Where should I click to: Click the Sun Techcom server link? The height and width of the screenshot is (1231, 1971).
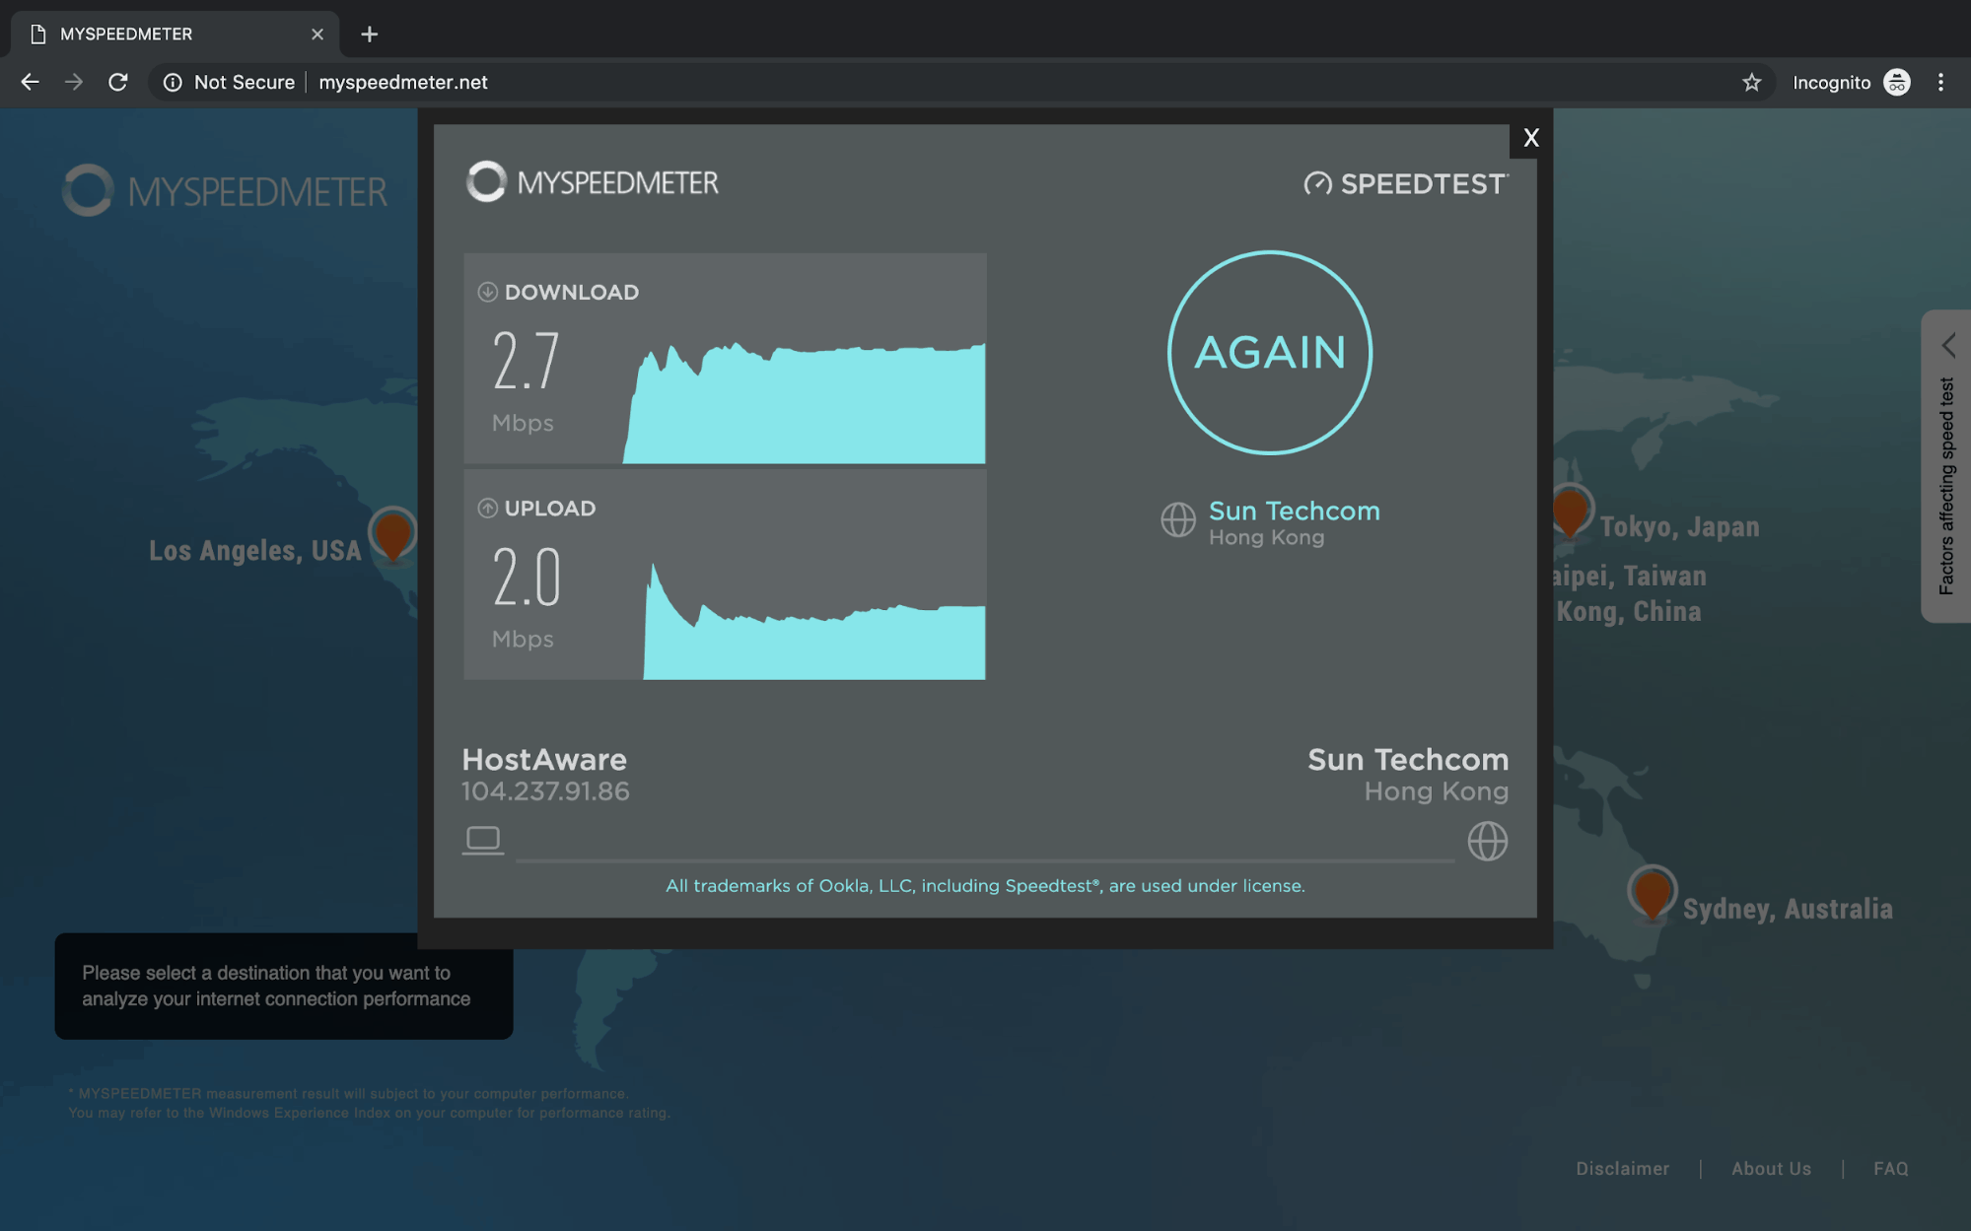coord(1294,512)
